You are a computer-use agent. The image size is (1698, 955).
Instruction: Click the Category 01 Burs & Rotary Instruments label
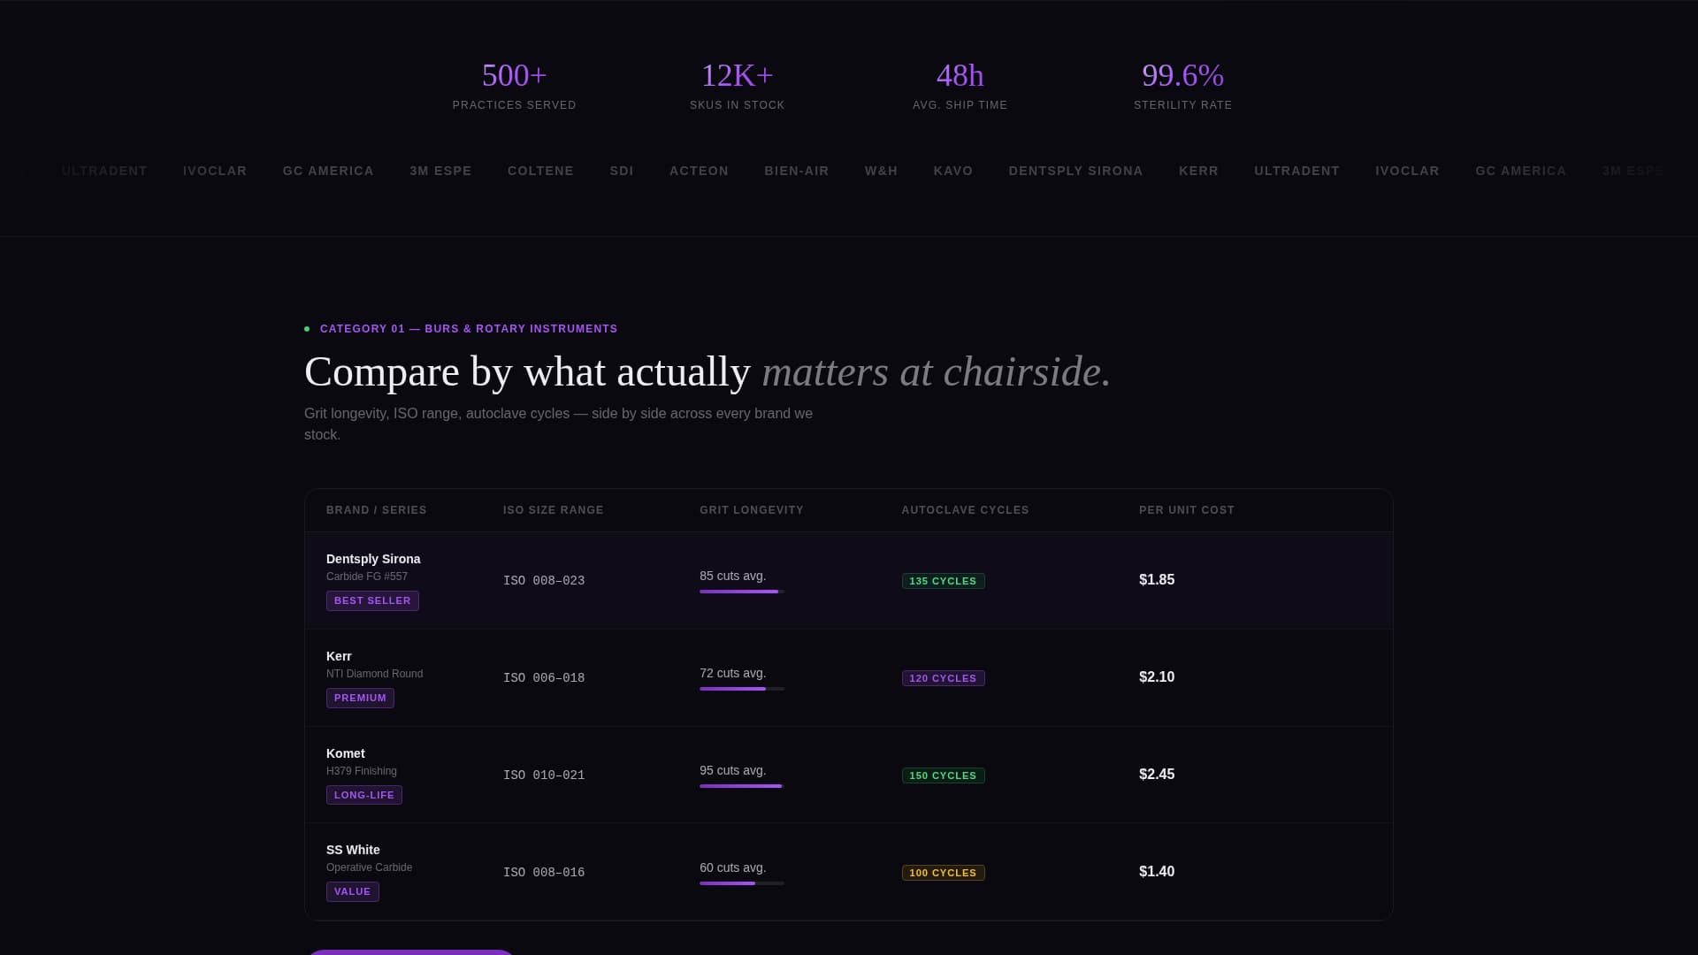[x=469, y=329]
